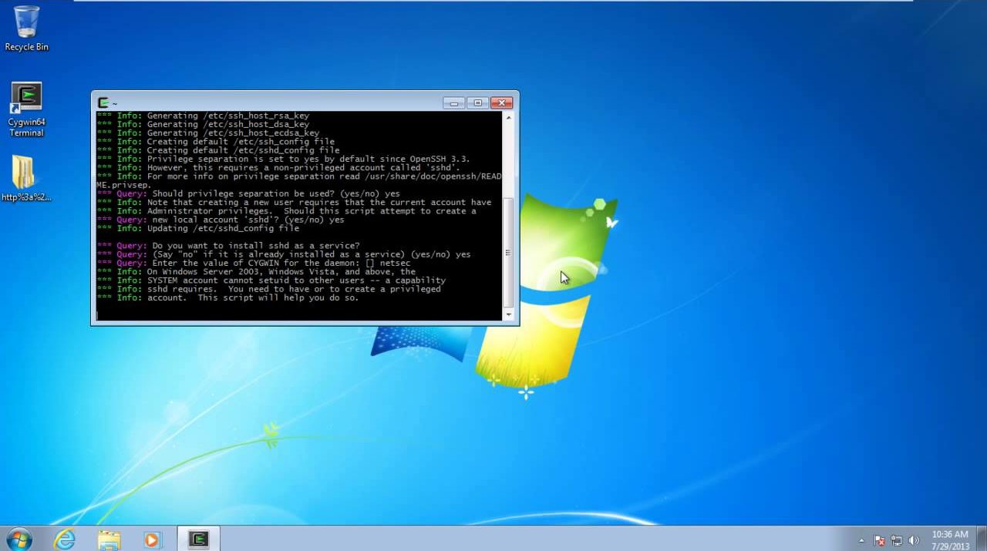Click the terminal scrollbar down arrow
Image resolution: width=987 pixels, height=551 pixels.
point(508,314)
